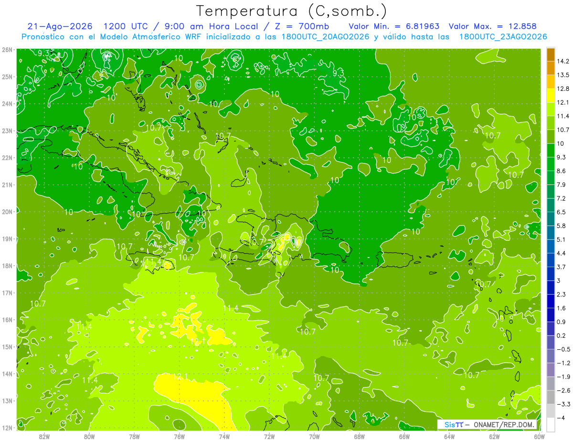The width and height of the screenshot is (573, 443).
Task: Click the color bar label "2.3"
Action: tap(562, 294)
